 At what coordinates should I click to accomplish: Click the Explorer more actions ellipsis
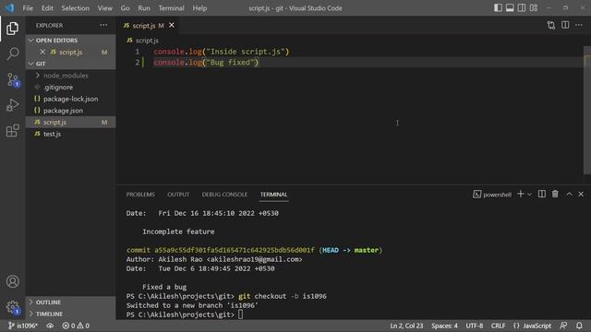click(103, 25)
